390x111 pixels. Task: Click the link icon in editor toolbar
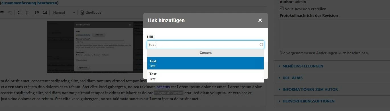2,13
